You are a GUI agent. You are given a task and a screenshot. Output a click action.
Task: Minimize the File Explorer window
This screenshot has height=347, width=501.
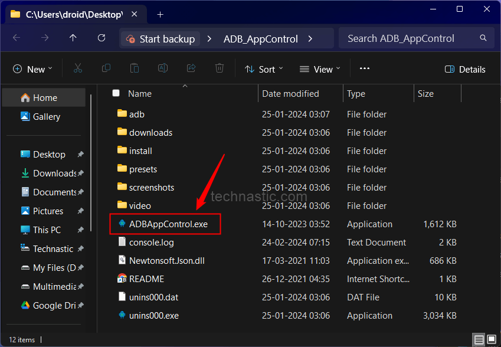pos(433,9)
